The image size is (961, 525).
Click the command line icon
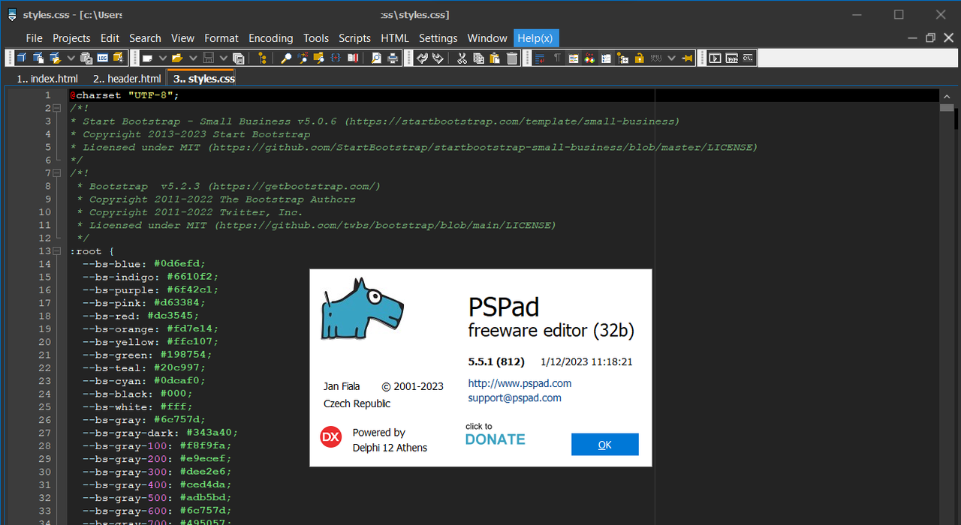coord(748,58)
